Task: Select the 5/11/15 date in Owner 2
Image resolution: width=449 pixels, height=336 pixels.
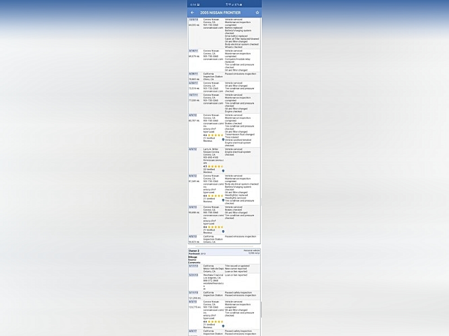Action: pyautogui.click(x=193, y=293)
